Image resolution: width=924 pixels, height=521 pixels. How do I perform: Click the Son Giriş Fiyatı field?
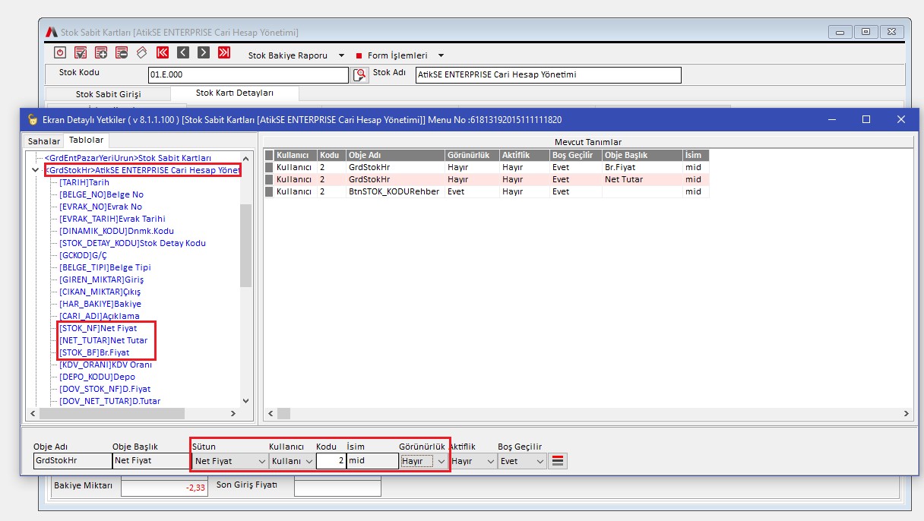337,488
